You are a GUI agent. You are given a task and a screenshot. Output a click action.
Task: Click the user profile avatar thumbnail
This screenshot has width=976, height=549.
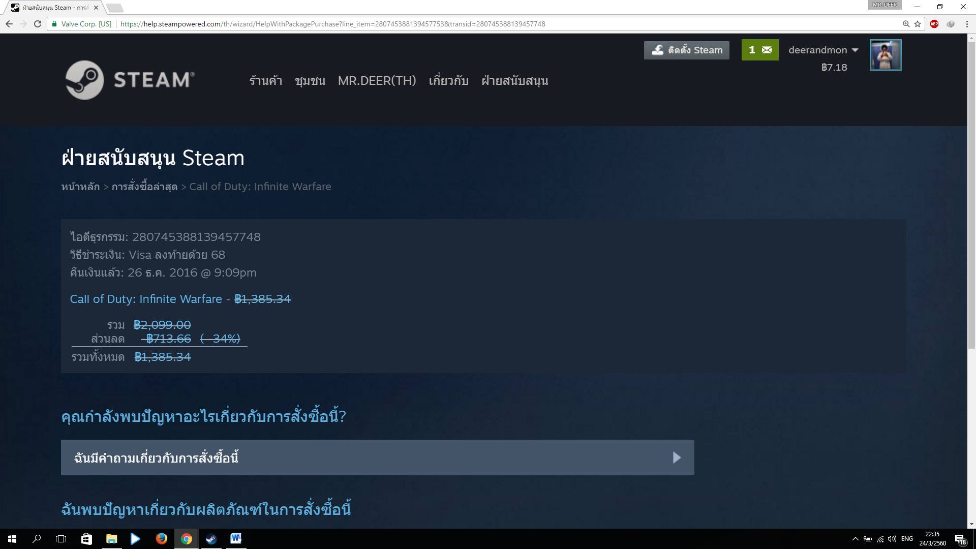(885, 55)
